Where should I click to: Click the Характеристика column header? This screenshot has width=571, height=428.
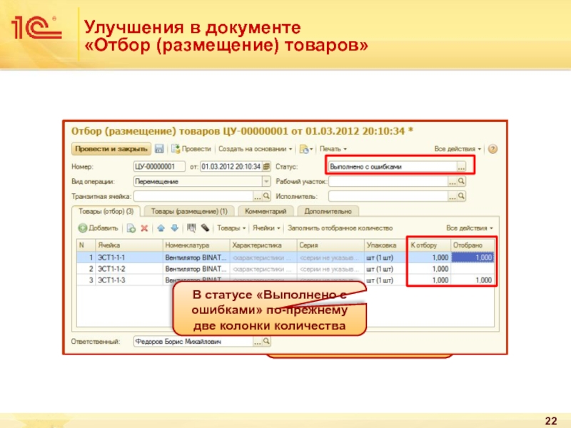coord(263,245)
